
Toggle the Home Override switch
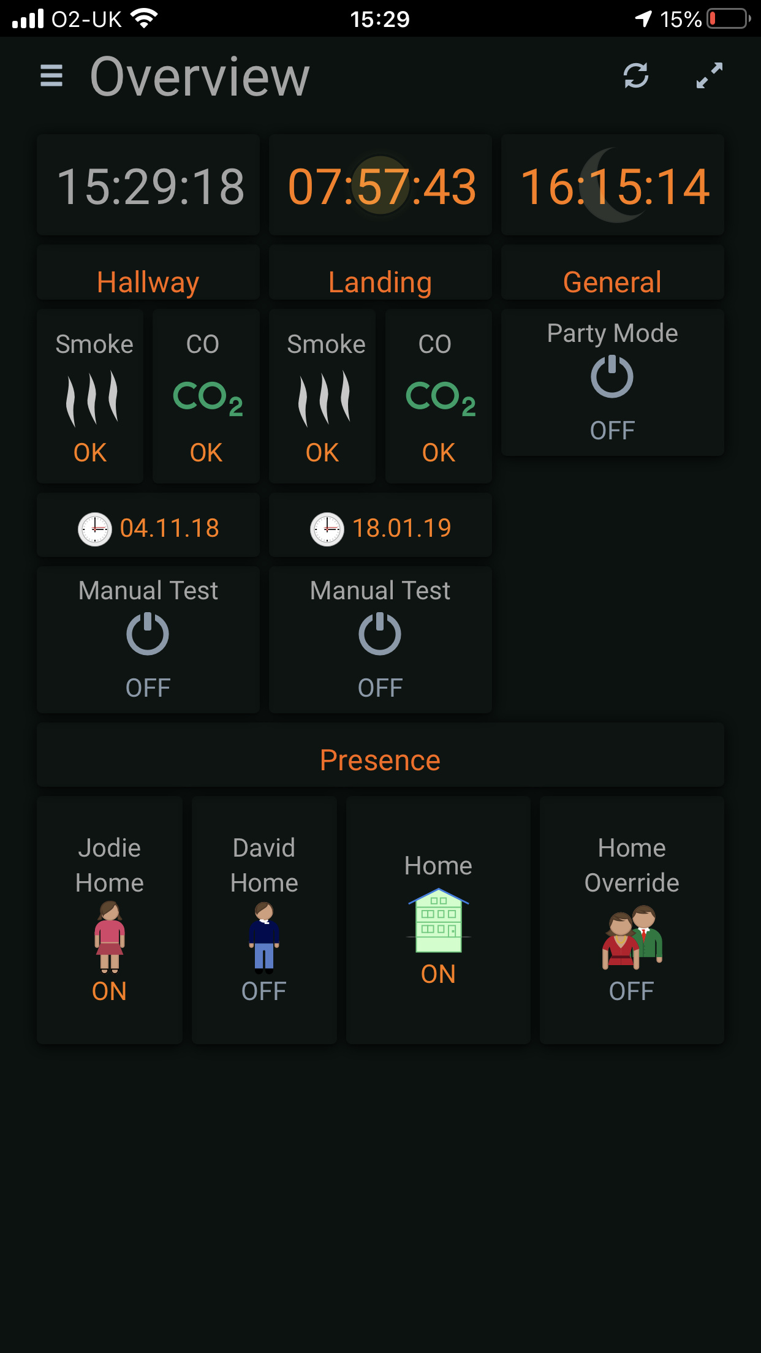coord(632,936)
